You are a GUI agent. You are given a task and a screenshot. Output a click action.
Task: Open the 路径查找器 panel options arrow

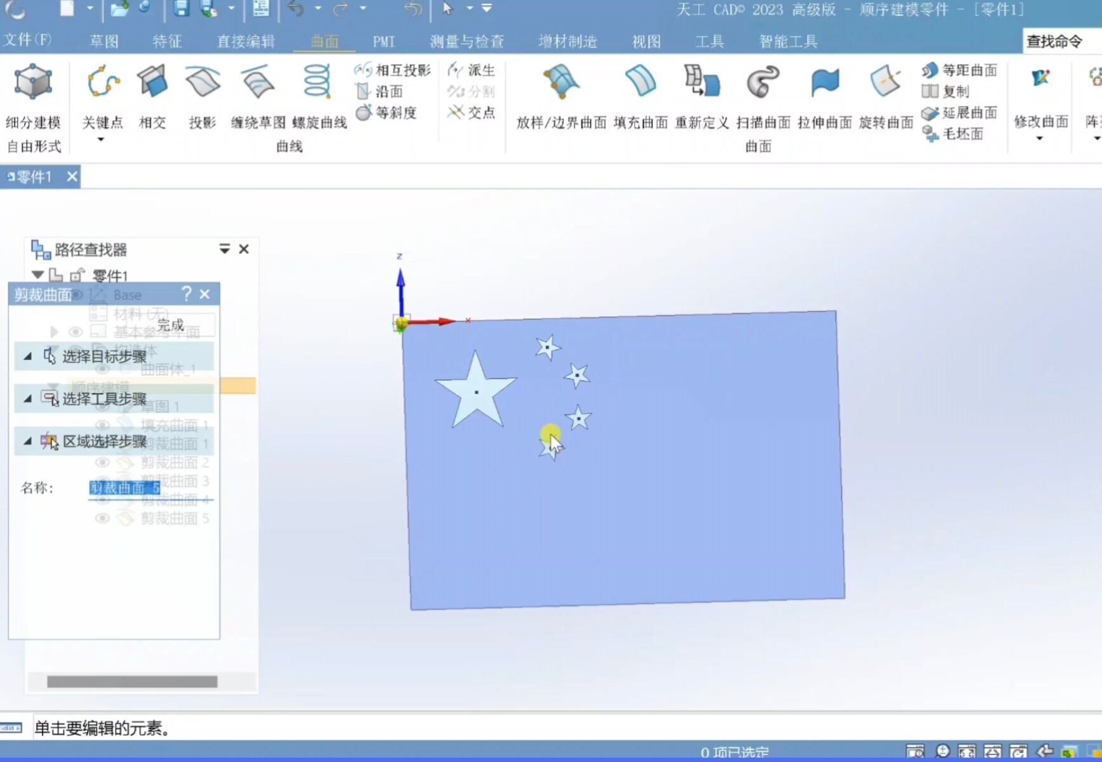(224, 249)
